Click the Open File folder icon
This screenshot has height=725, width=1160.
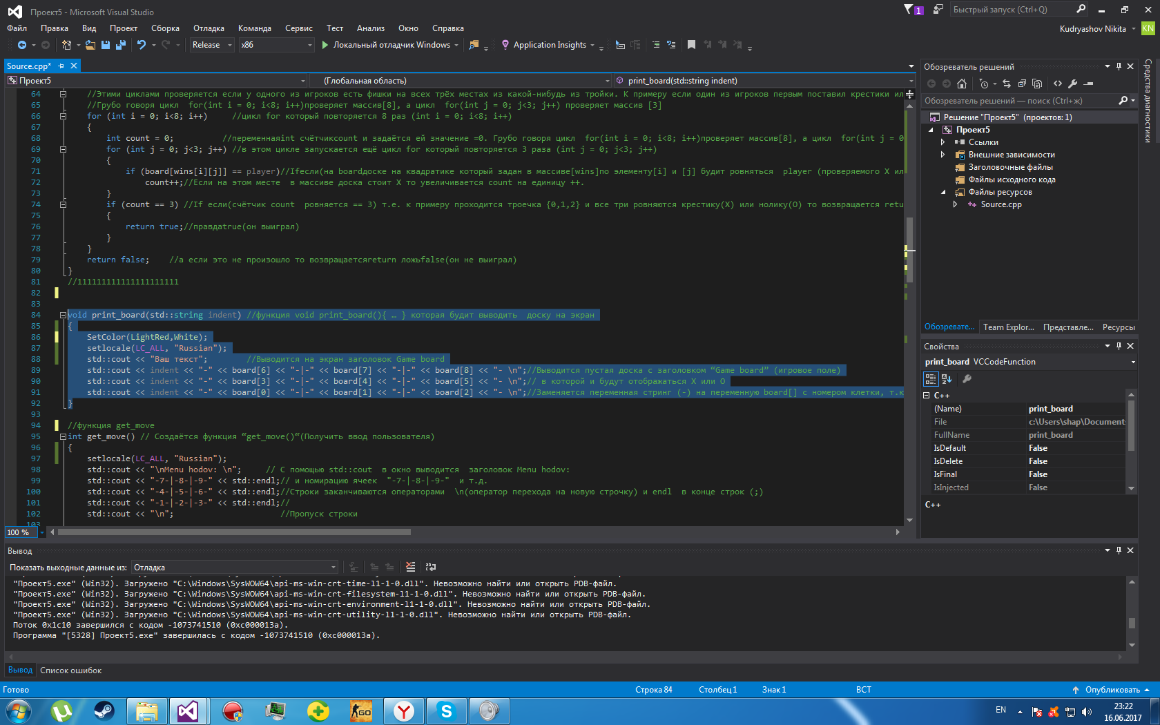tap(90, 45)
